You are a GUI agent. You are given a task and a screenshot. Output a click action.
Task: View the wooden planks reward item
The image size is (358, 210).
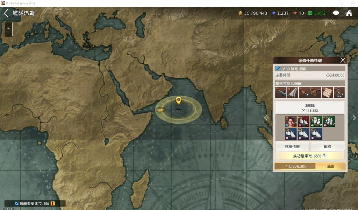coord(327,92)
